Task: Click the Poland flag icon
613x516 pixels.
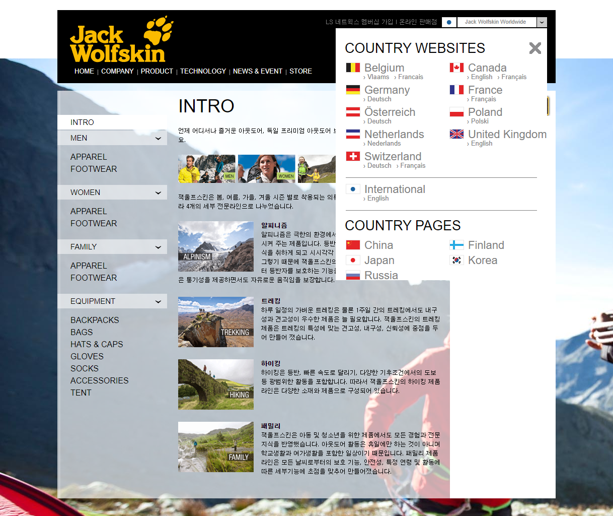Action: point(456,112)
